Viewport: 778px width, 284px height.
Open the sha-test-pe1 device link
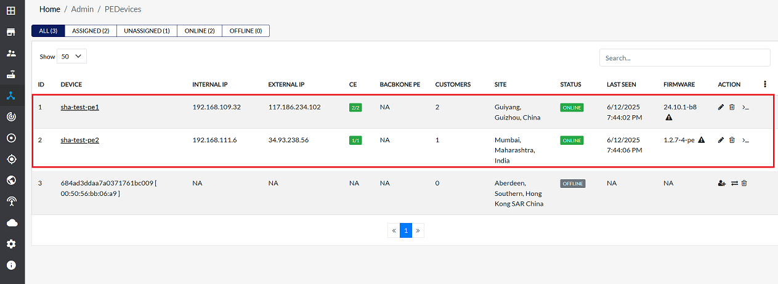pyautogui.click(x=79, y=107)
